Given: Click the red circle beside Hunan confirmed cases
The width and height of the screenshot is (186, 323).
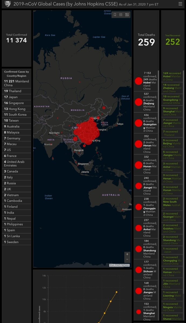Looking at the screenshot, I should (x=138, y=165).
